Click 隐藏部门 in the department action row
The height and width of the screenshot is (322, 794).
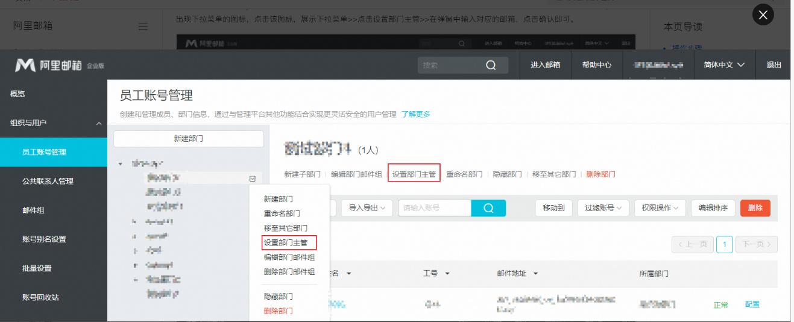(508, 174)
